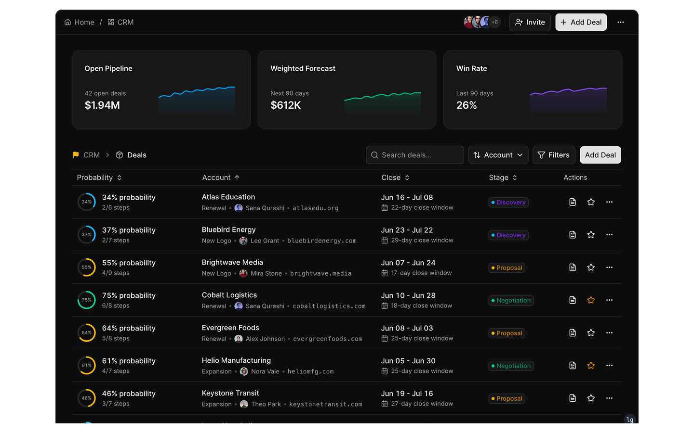
Task: Open the Atlas Education account name
Action: pyautogui.click(x=228, y=197)
